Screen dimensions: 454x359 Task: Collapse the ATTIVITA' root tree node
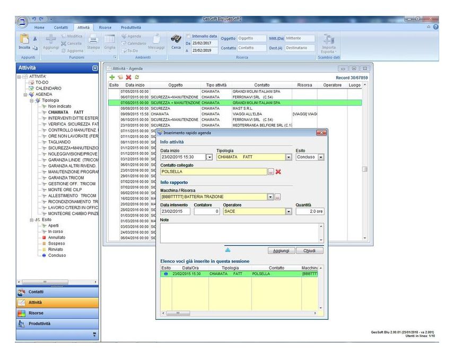(19, 77)
